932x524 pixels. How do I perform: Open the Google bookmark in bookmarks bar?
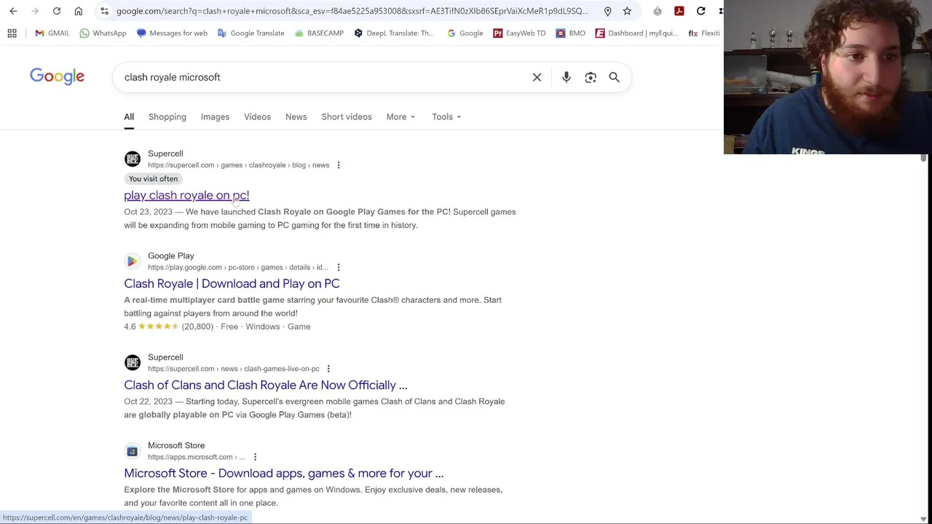click(465, 33)
